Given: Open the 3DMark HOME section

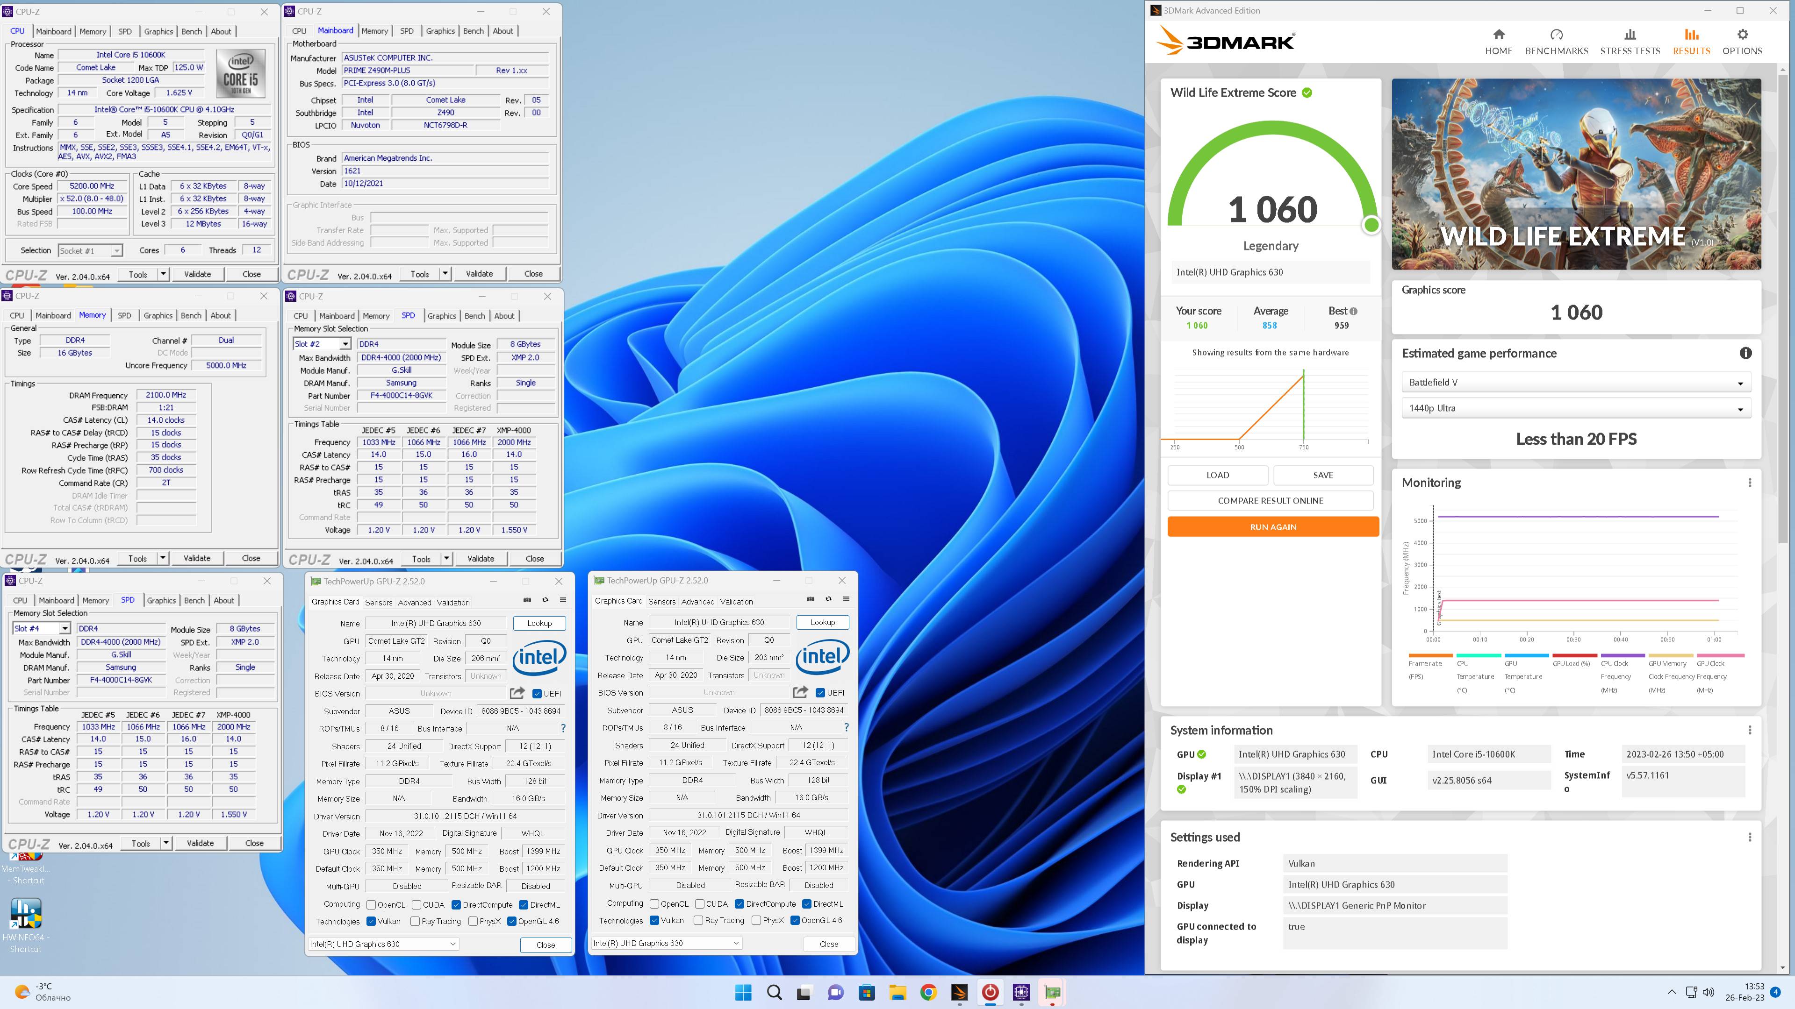Looking at the screenshot, I should 1498,42.
